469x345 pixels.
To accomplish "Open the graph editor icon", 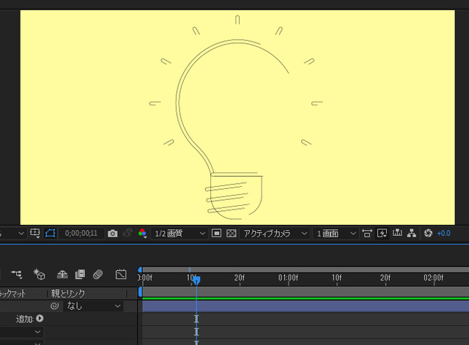I will tap(121, 274).
